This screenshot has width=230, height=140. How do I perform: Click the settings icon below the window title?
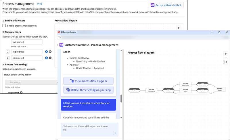tap(60, 37)
